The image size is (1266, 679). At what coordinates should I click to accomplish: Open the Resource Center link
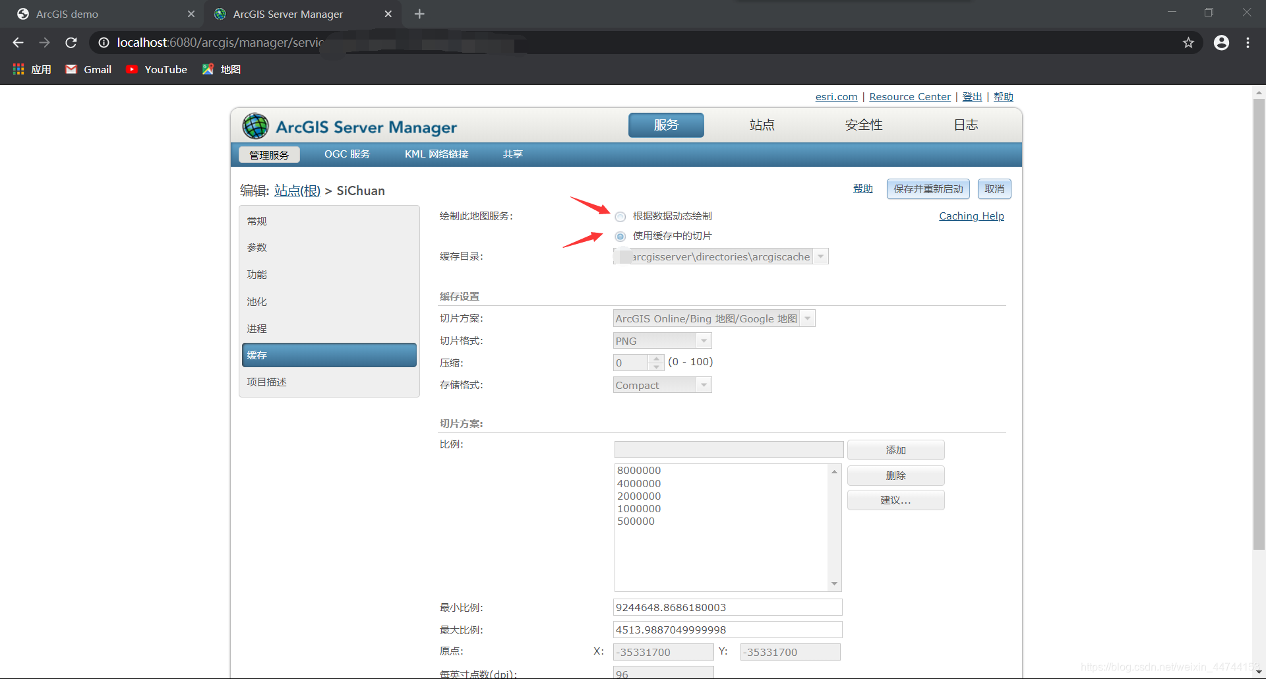tap(910, 97)
